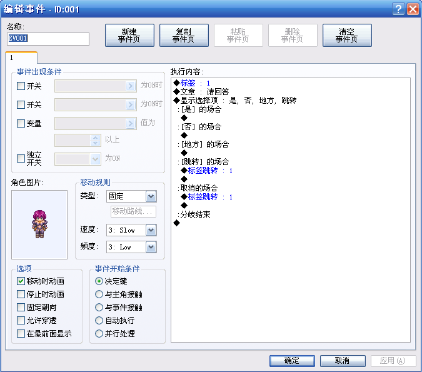422x372 pixels.
Task: Select the 与事件接触 trigger radio button
Action: (x=99, y=308)
